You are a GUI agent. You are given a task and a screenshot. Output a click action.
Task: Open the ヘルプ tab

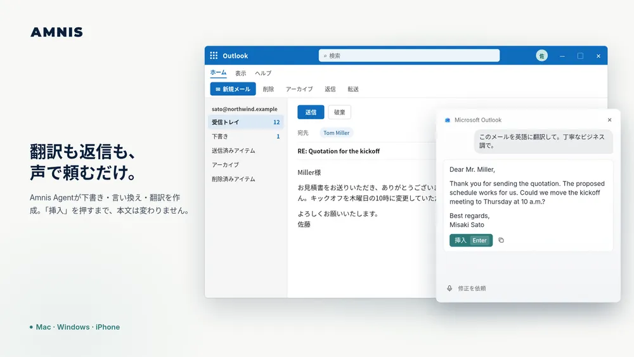(x=263, y=73)
